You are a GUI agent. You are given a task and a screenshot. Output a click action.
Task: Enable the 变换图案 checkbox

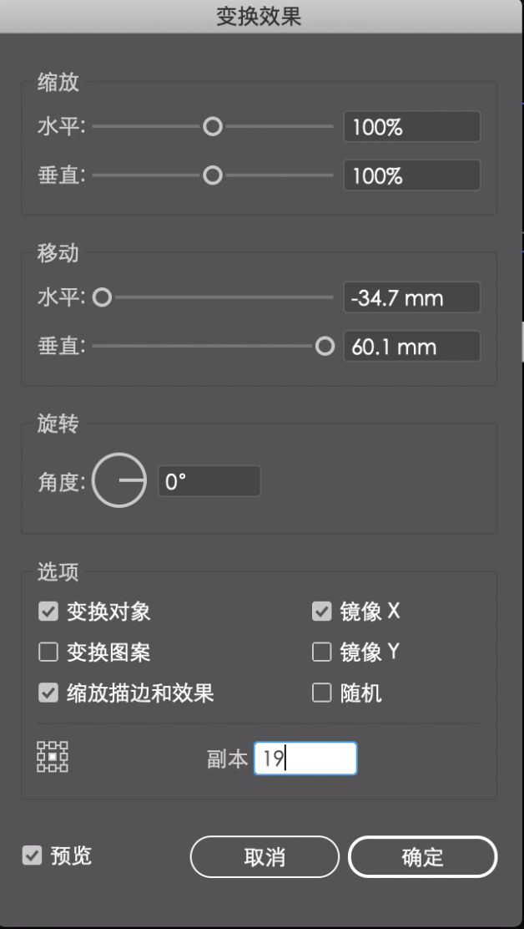click(48, 652)
